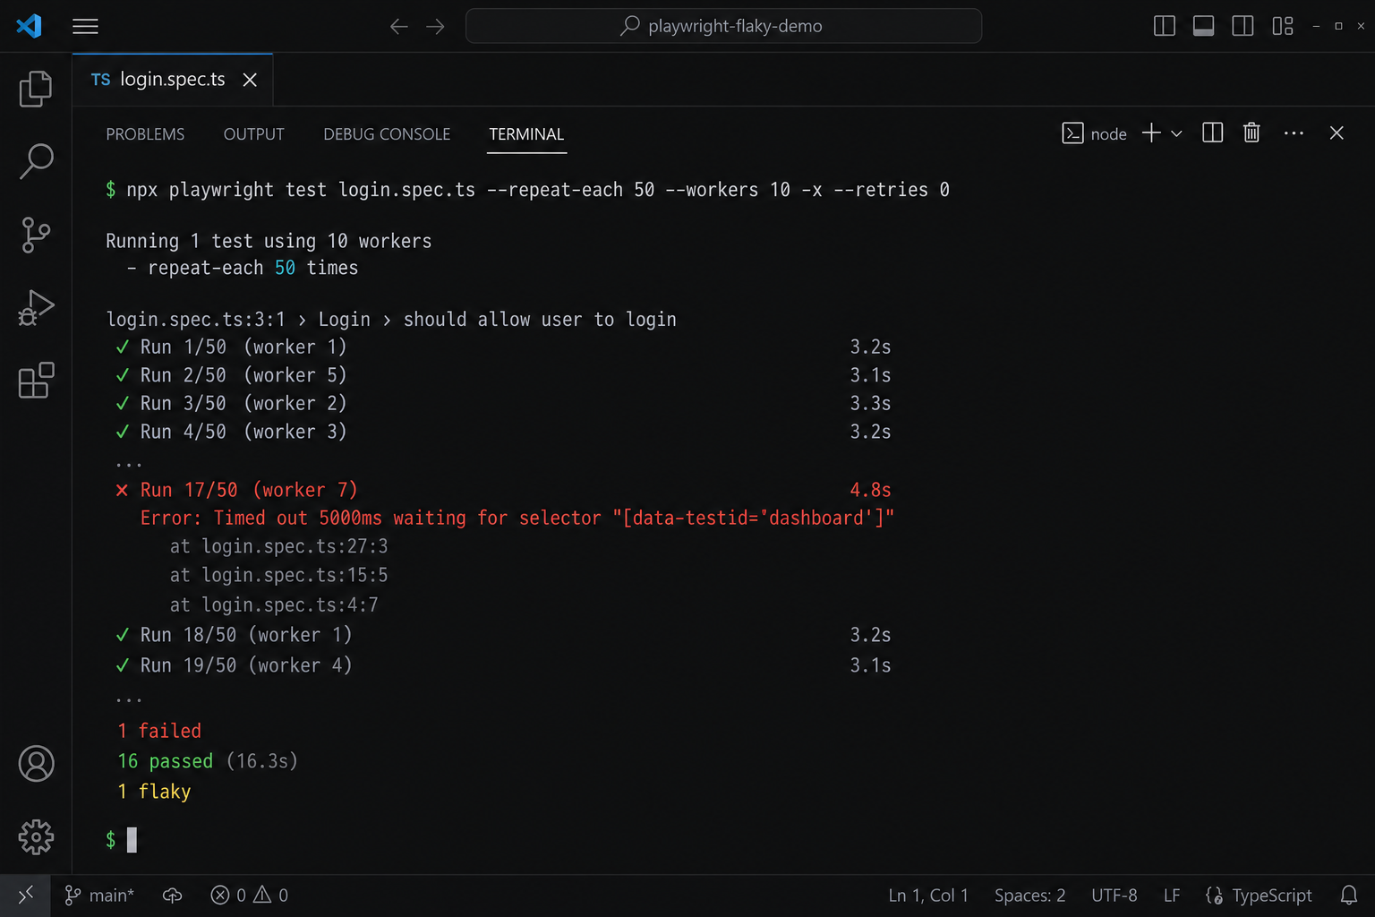Click the '16 passed' summary text
The image size is (1375, 917).
click(x=166, y=761)
